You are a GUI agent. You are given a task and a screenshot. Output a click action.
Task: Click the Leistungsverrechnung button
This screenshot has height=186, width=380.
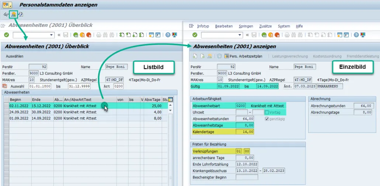[290, 56]
